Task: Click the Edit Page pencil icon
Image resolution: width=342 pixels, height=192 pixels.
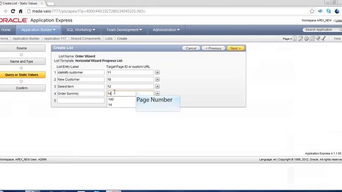Action: (x=300, y=38)
